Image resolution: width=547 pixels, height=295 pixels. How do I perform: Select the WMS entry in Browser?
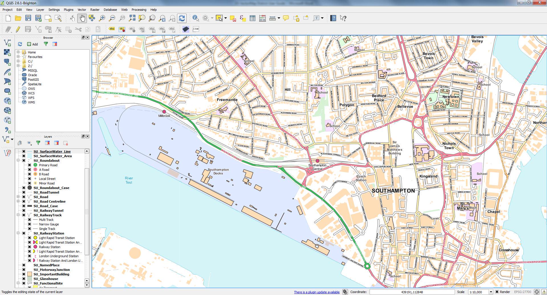coord(31,102)
